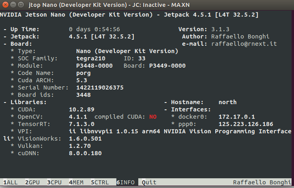Switch to the 1ALL tab
This screenshot has width=294, height=188.
[11, 182]
